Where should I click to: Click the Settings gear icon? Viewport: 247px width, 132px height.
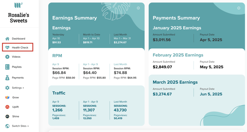(7, 88)
